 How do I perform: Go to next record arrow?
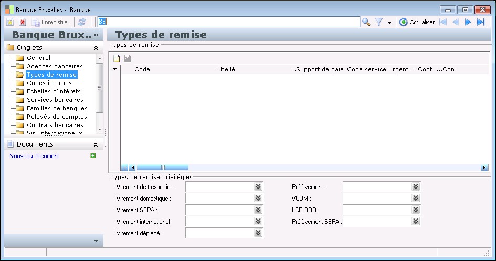[468, 22]
